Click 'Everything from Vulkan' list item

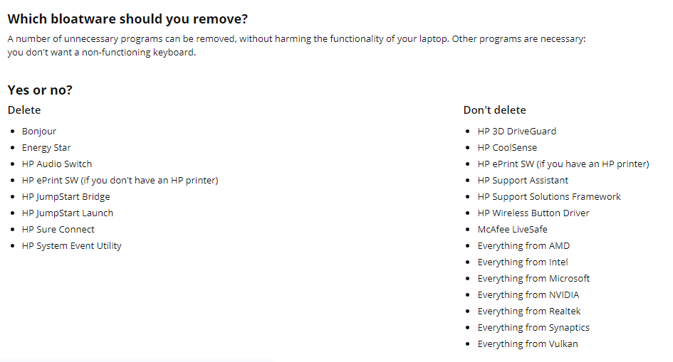[528, 344]
